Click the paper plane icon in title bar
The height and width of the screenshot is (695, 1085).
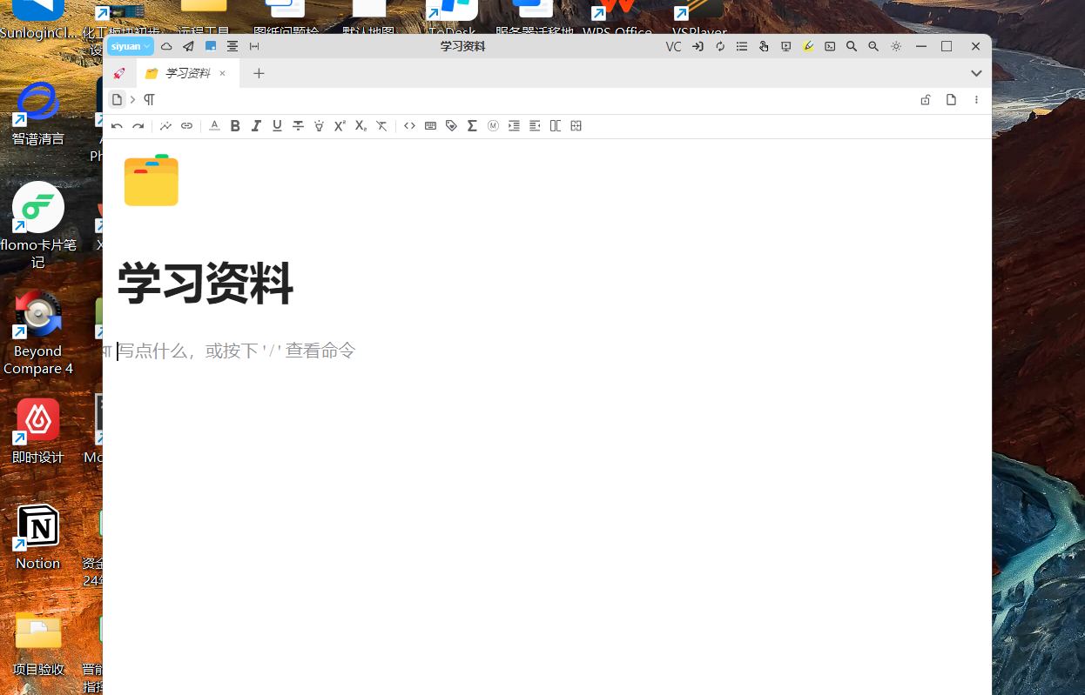click(188, 46)
